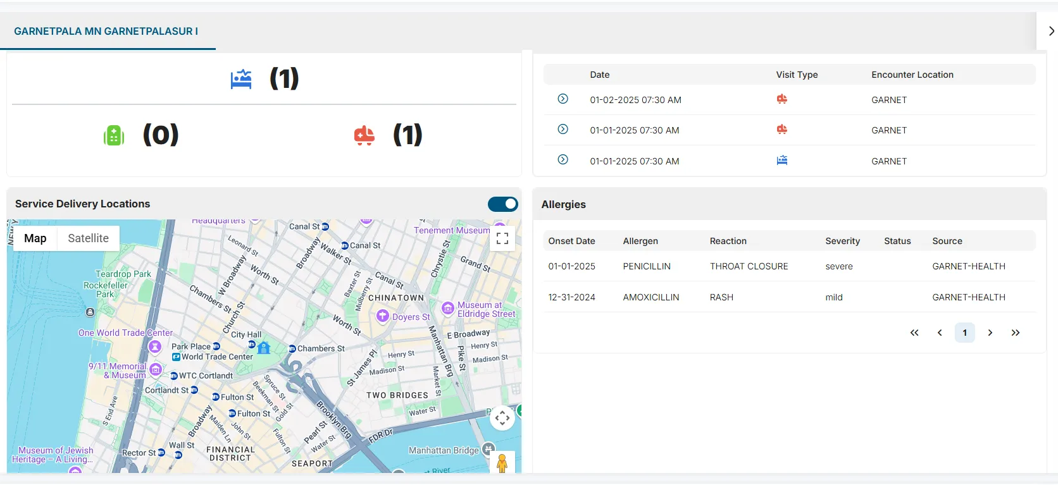Image resolution: width=1058 pixels, height=485 pixels.
Task: Click the Source column header
Action: (x=947, y=241)
